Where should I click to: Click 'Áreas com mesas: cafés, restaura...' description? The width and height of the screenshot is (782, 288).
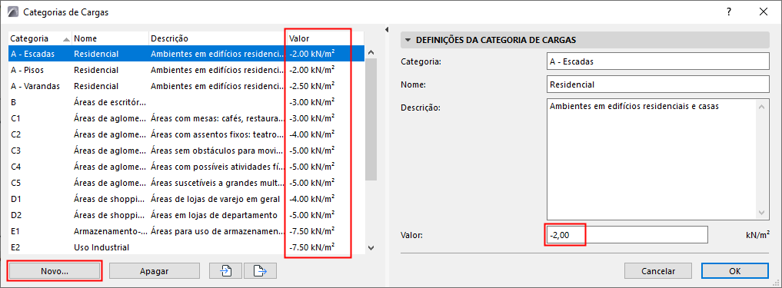pyautogui.click(x=218, y=118)
